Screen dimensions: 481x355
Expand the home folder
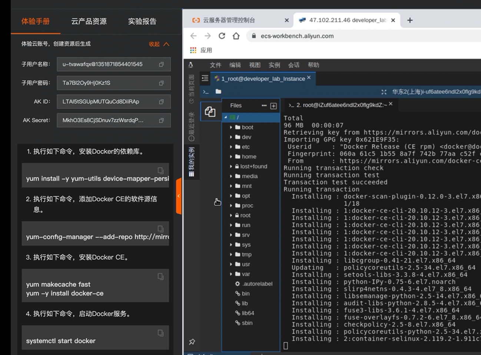[x=231, y=157]
